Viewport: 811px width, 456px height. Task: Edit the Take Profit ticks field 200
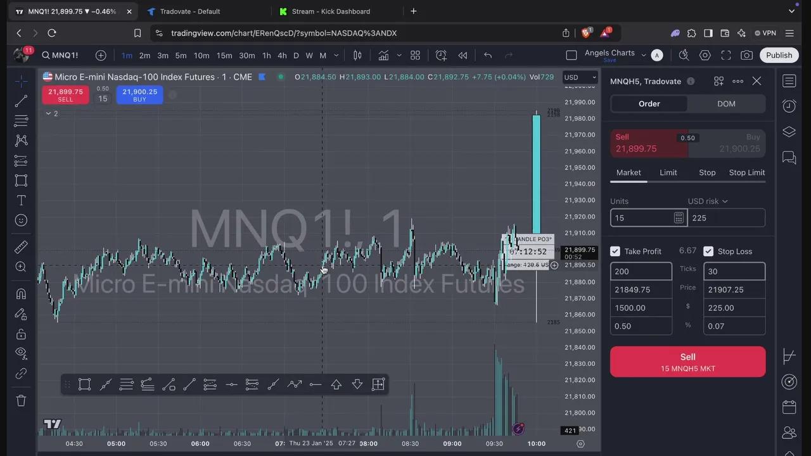tap(641, 271)
